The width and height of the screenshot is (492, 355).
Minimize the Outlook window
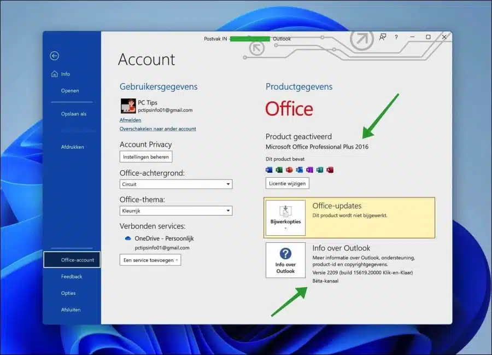pyautogui.click(x=412, y=37)
